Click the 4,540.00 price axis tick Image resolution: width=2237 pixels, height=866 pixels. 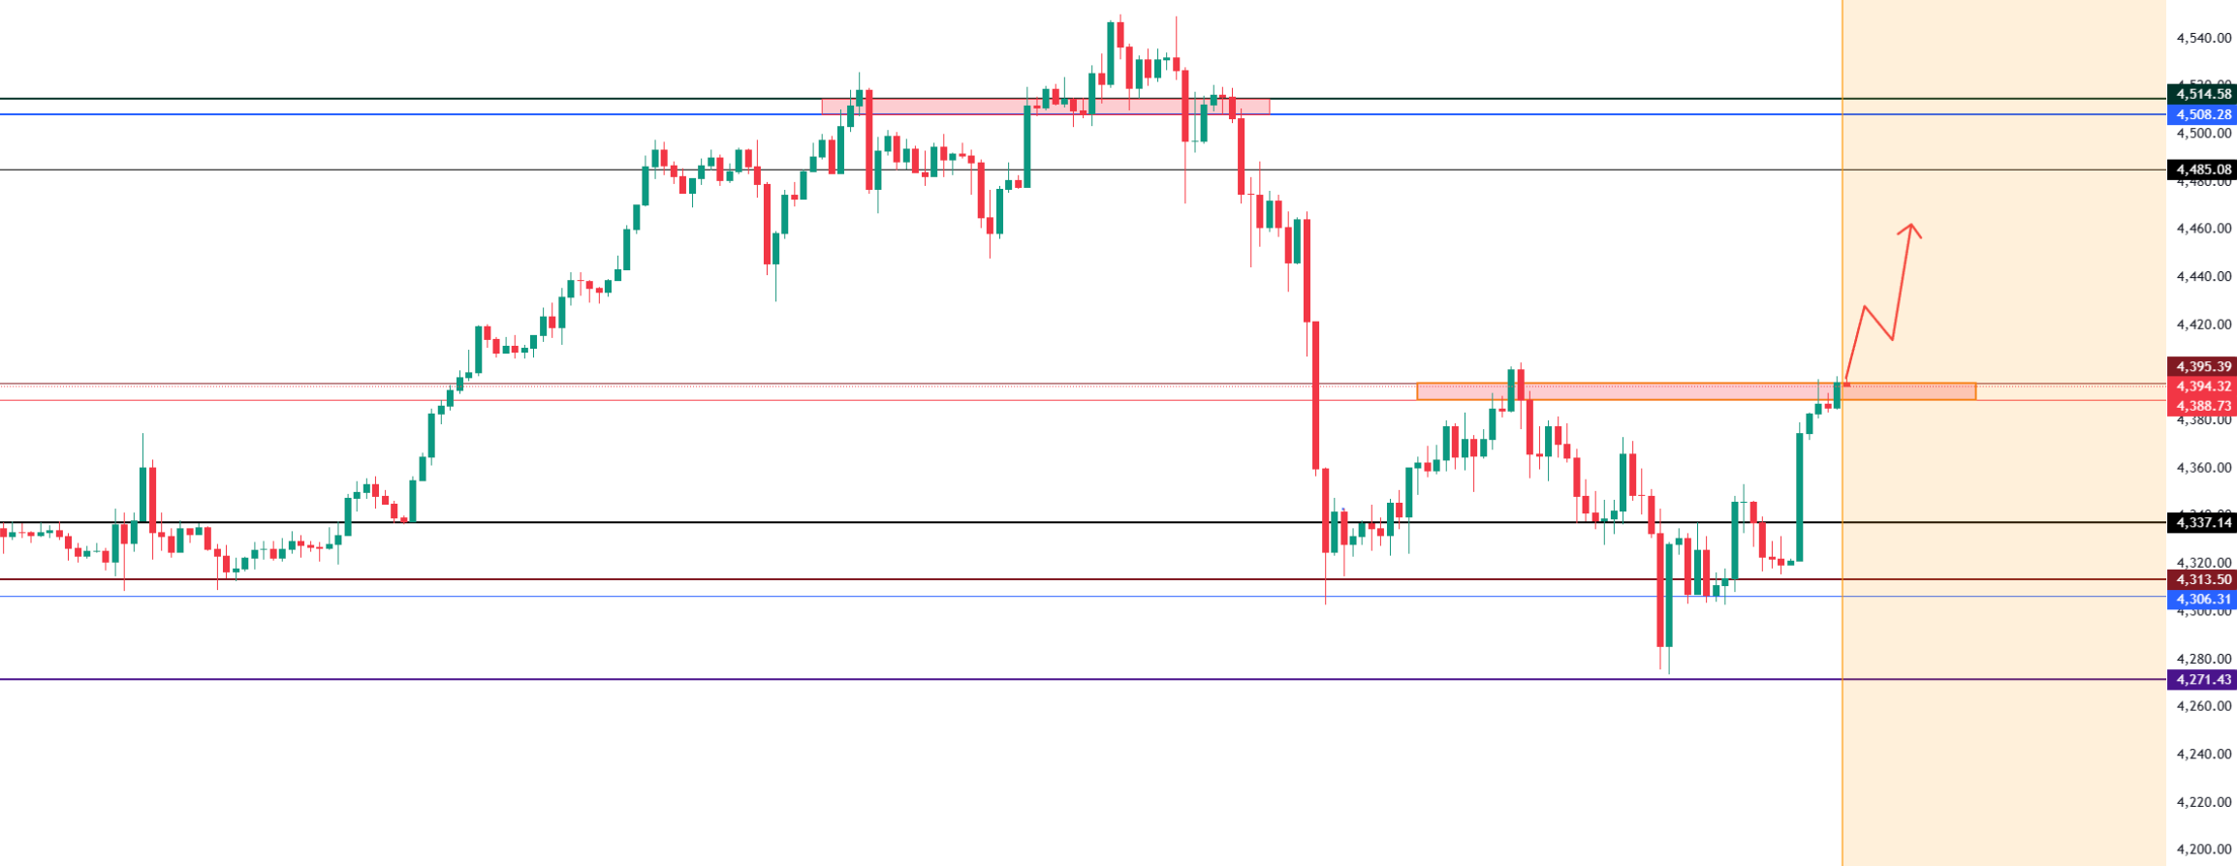coord(2203,39)
